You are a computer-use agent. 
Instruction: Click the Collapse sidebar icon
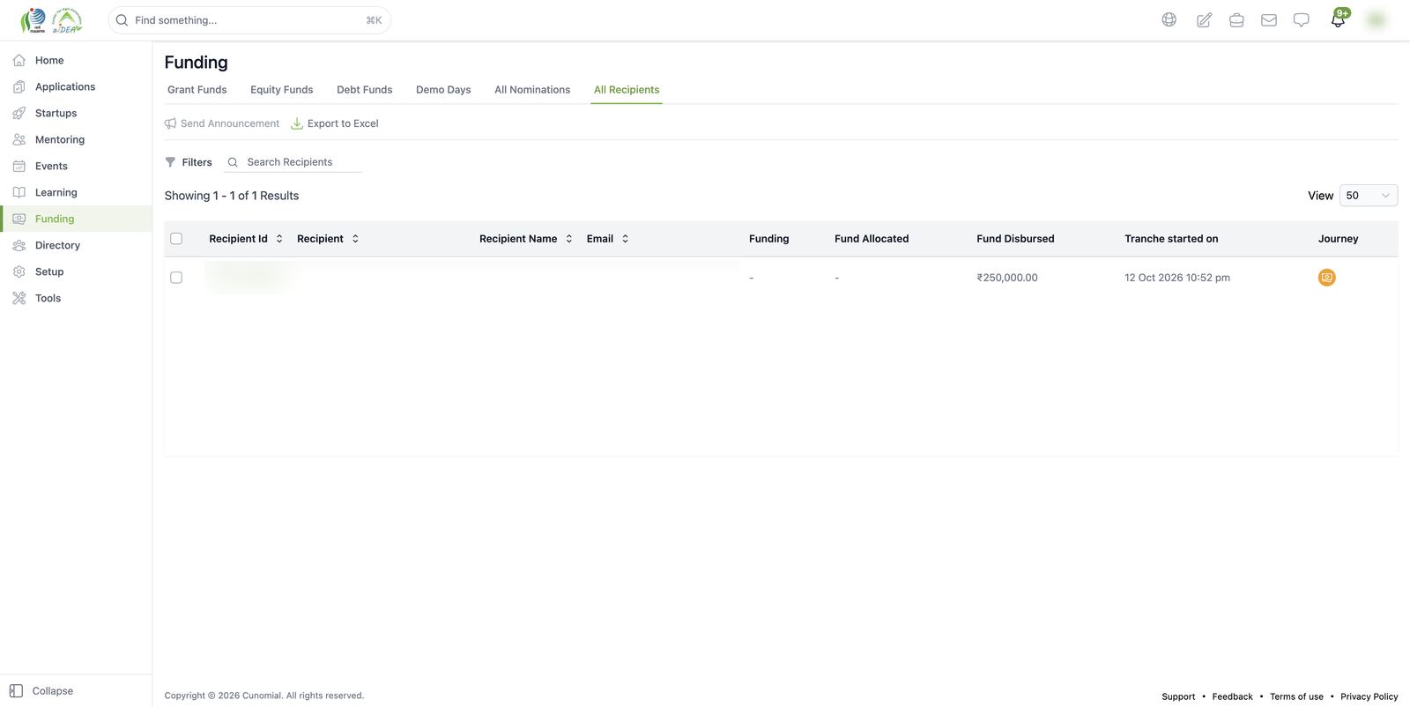[16, 691]
